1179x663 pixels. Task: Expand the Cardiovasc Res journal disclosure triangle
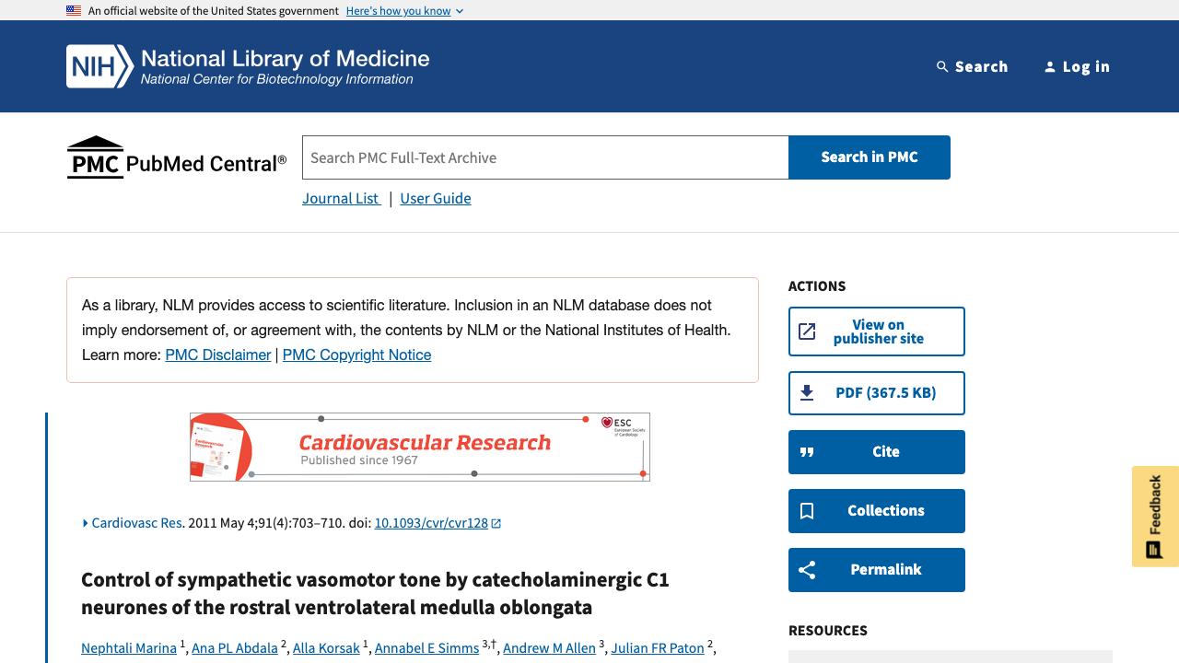click(x=86, y=523)
